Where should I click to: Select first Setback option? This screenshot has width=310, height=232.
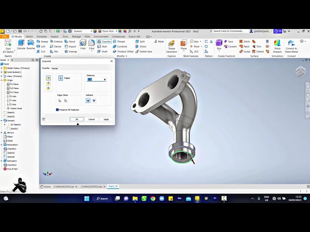88,101
